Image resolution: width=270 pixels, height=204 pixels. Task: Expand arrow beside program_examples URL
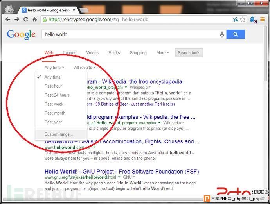click(159, 123)
